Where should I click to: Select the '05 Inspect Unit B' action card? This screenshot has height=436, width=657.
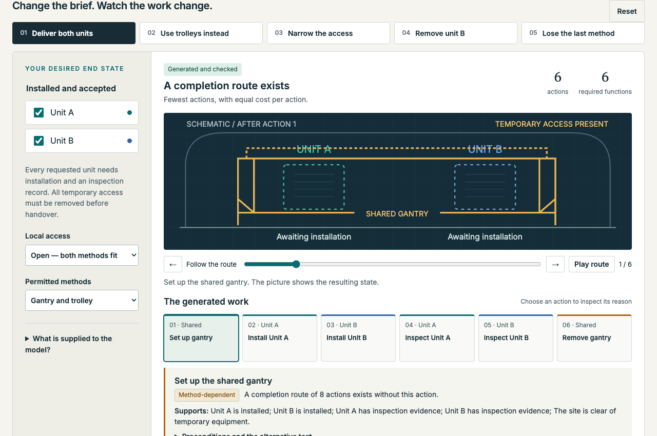pos(516,338)
